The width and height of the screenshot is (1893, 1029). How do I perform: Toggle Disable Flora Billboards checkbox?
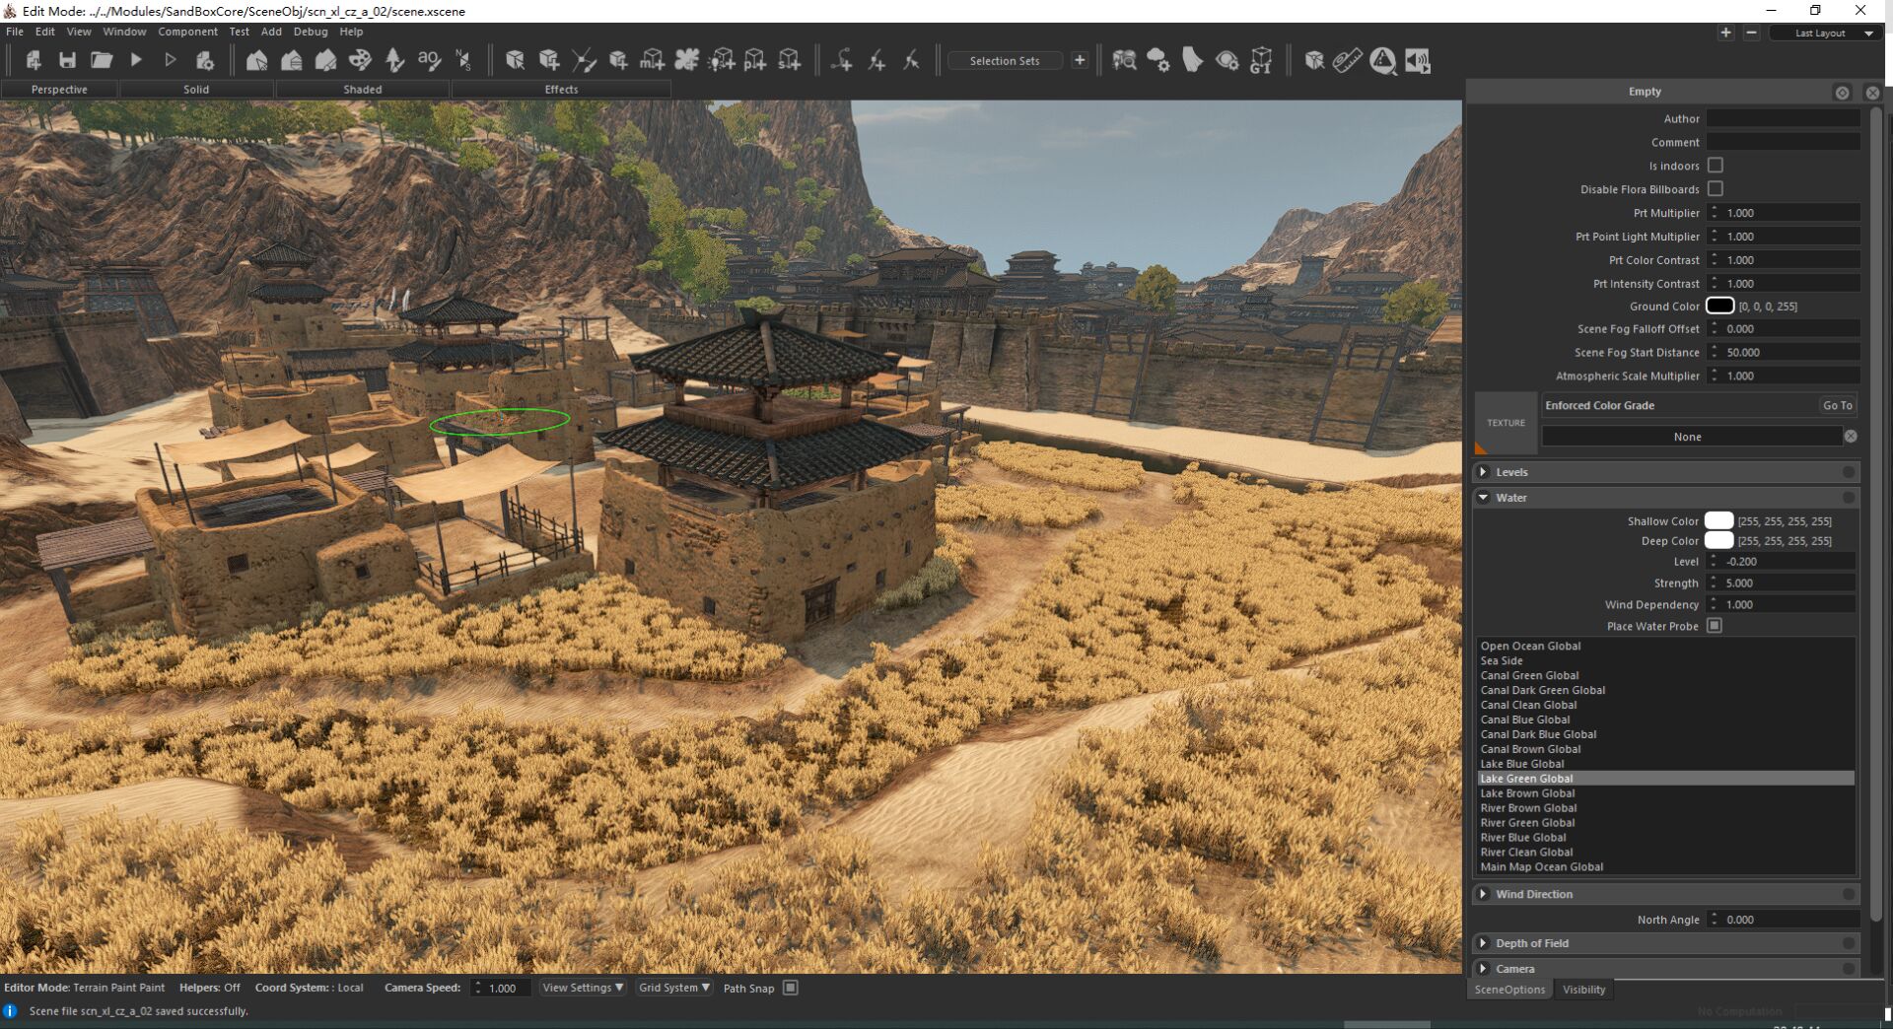[x=1716, y=188]
